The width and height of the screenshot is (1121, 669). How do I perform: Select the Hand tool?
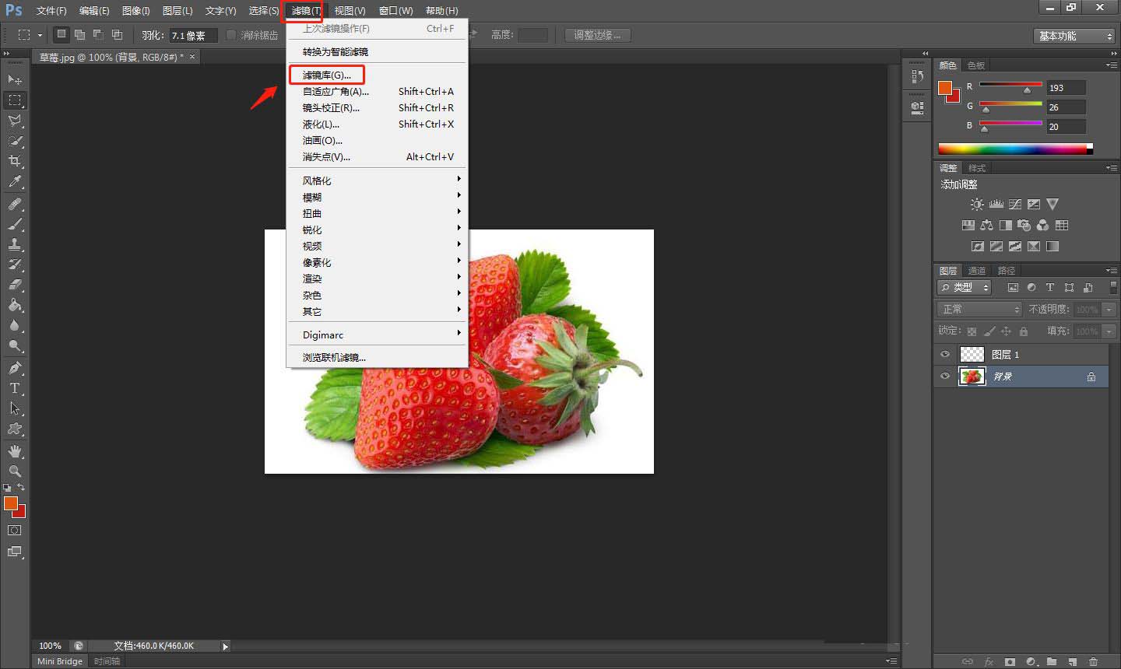point(15,451)
